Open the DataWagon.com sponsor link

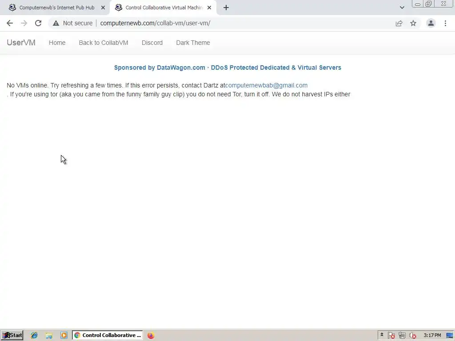(227, 67)
